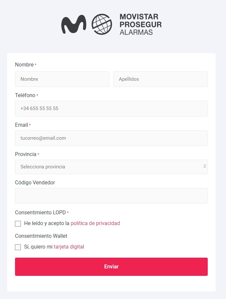Viewport: 226px width, 299px height.
Task: Follow the tarjeta digital link
Action: coord(69,247)
